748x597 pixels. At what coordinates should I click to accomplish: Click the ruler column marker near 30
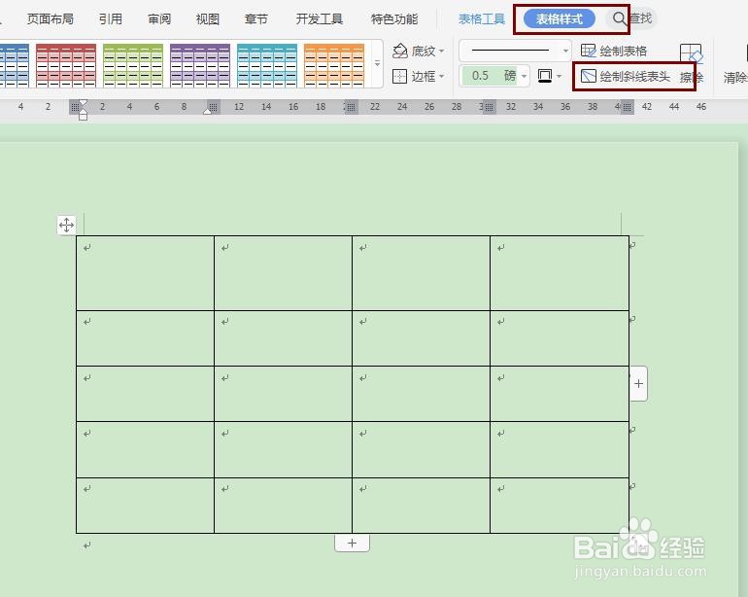(x=490, y=107)
